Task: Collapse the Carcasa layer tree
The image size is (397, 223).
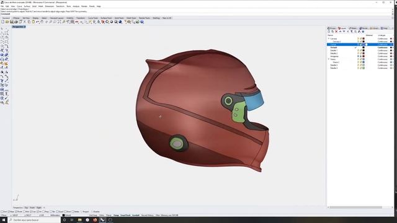Action: [329, 38]
